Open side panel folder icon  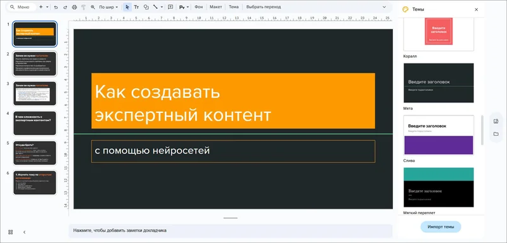click(496, 134)
